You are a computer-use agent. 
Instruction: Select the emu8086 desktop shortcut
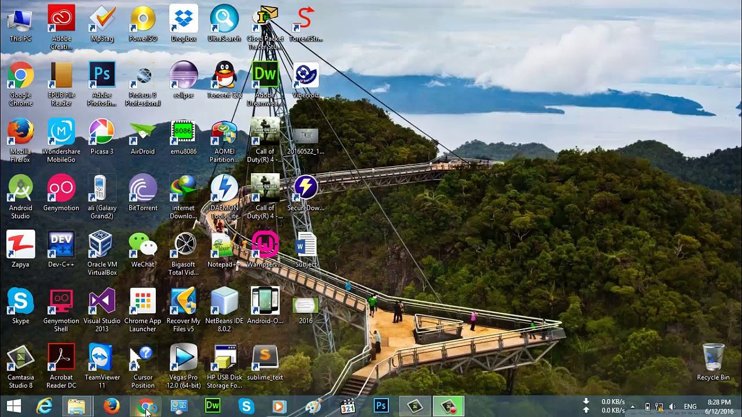(x=183, y=137)
